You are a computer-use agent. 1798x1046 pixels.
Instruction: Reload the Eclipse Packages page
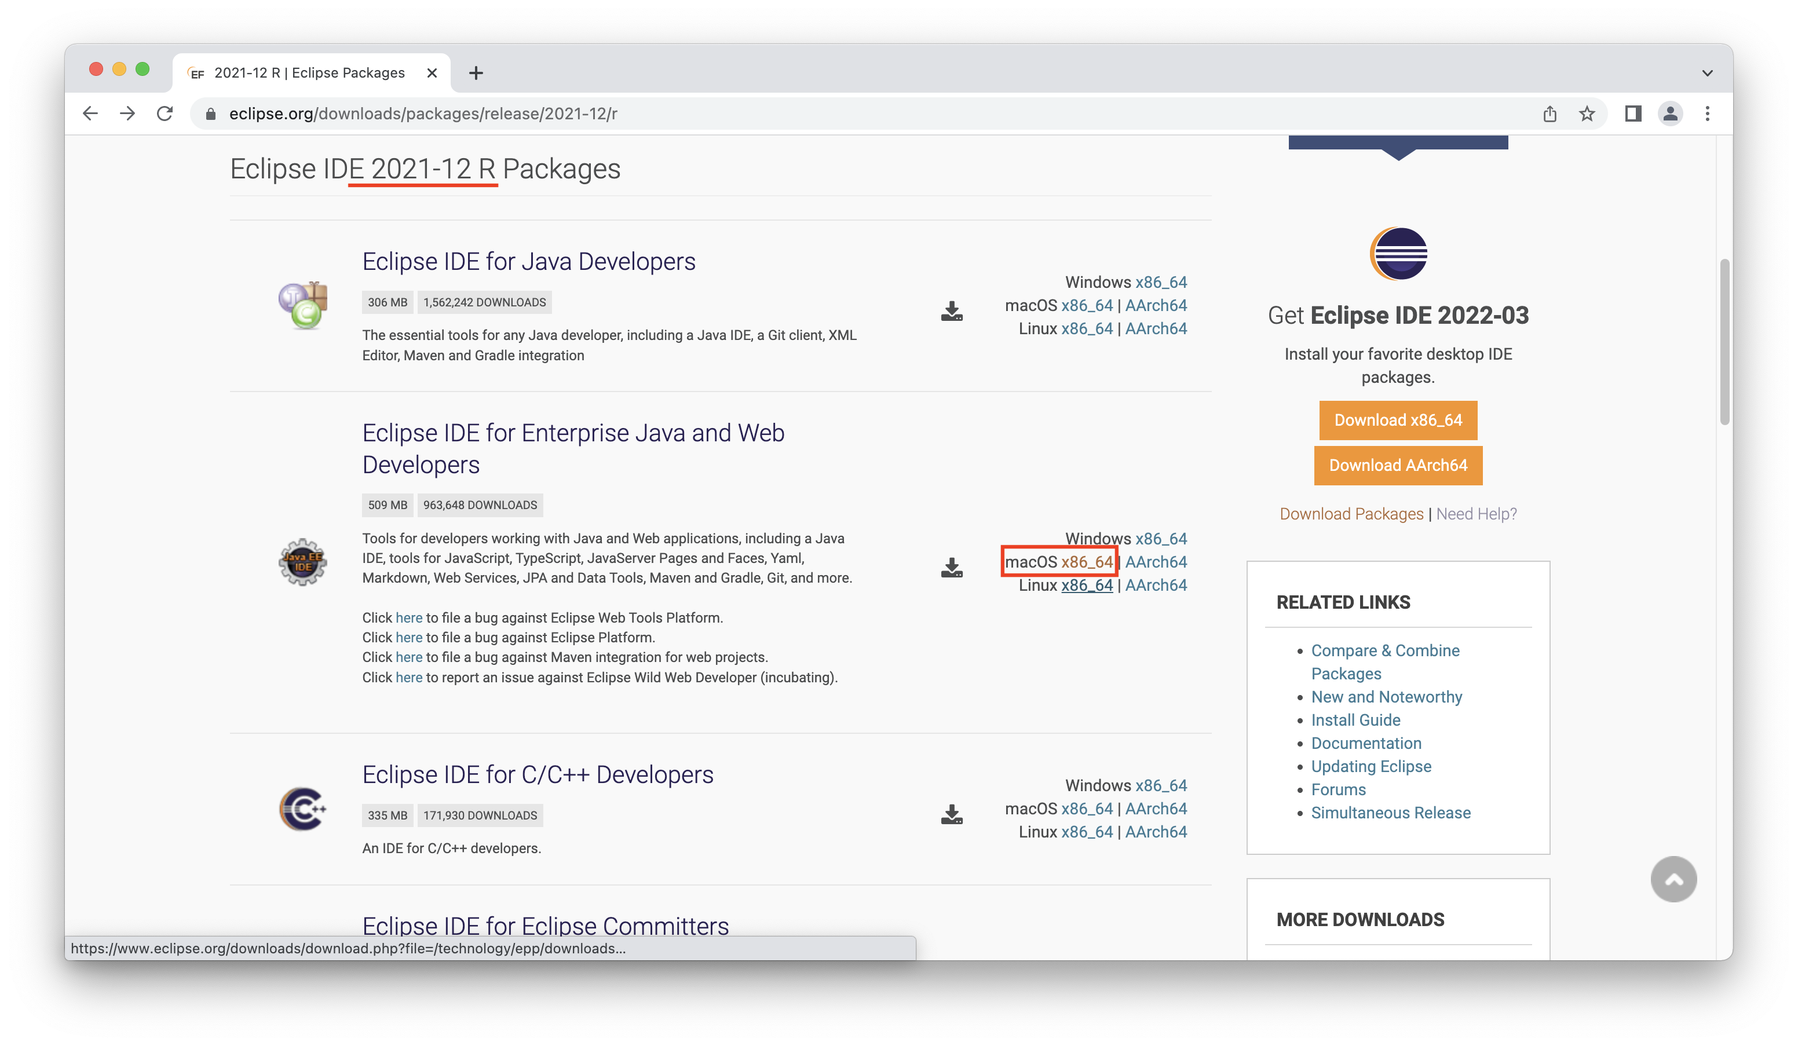165,114
